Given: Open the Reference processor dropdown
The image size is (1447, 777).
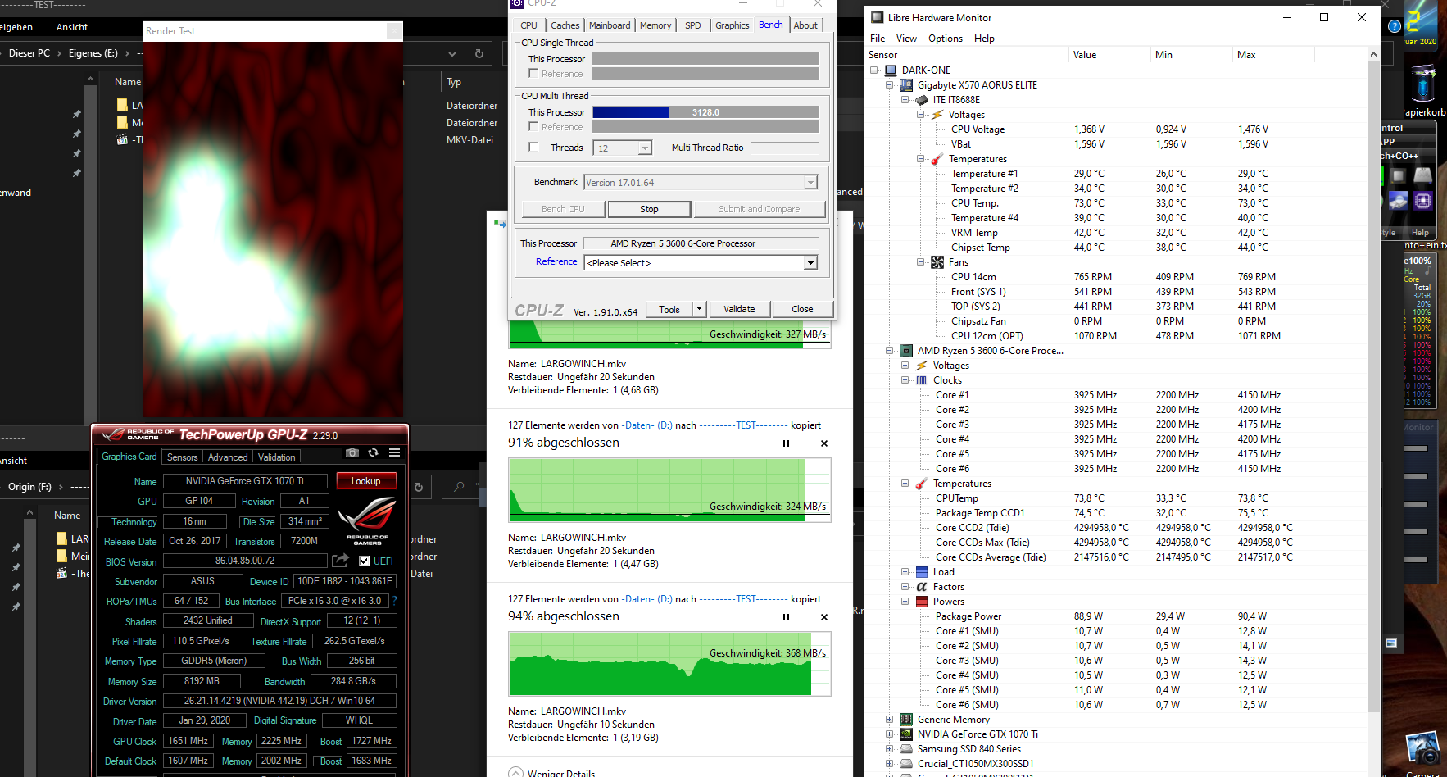Looking at the screenshot, I should coord(810,263).
